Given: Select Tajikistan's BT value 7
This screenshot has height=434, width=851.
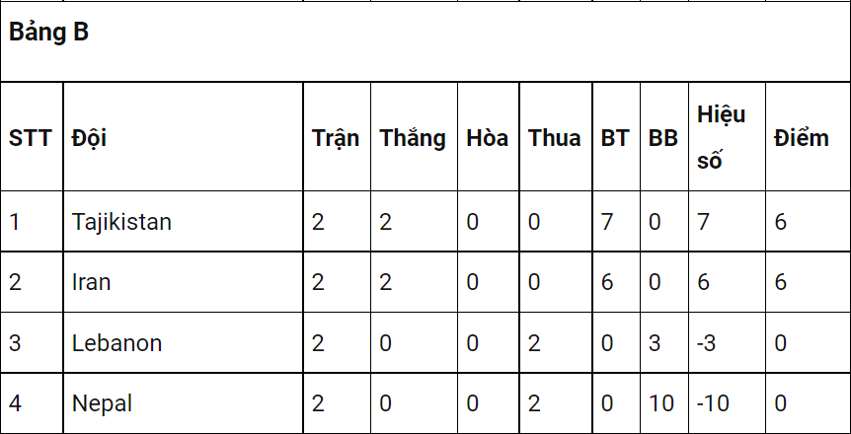Looking at the screenshot, I should (x=607, y=222).
